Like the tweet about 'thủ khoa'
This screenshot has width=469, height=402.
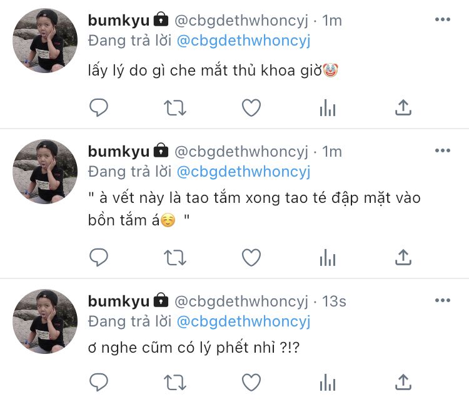click(x=251, y=107)
